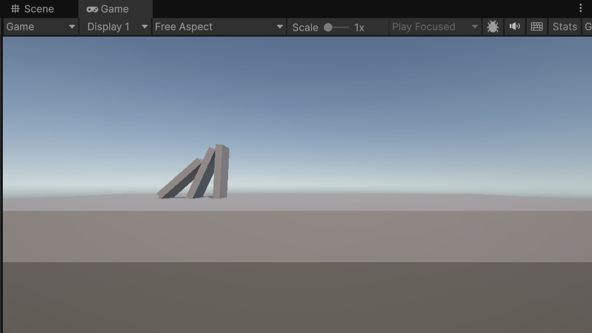Screen dimensions: 592x333
Task: Toggle the partially visible Gizmos button
Action: coord(587,26)
